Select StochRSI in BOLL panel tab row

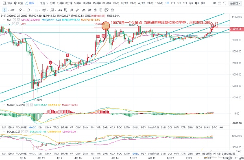(153, 154)
